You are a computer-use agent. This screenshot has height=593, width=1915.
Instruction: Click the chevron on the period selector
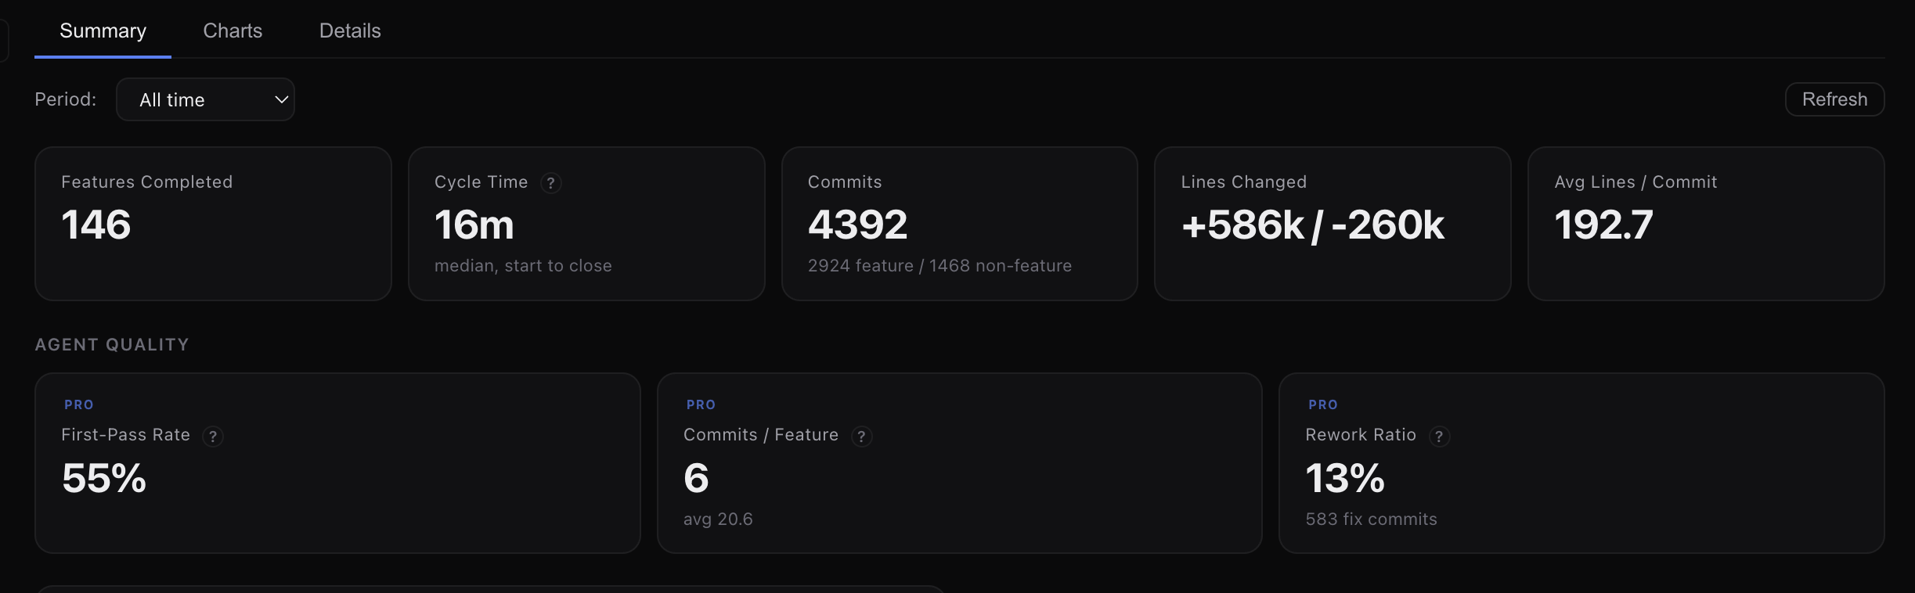[279, 99]
